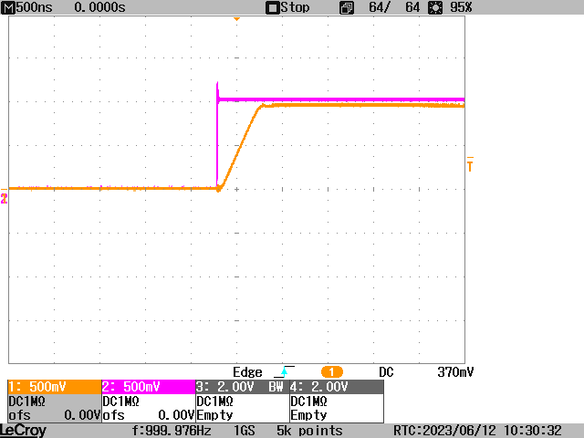Select the channel 2 500mV header
Screen dimensions: 584x438
pyautogui.click(x=148, y=387)
